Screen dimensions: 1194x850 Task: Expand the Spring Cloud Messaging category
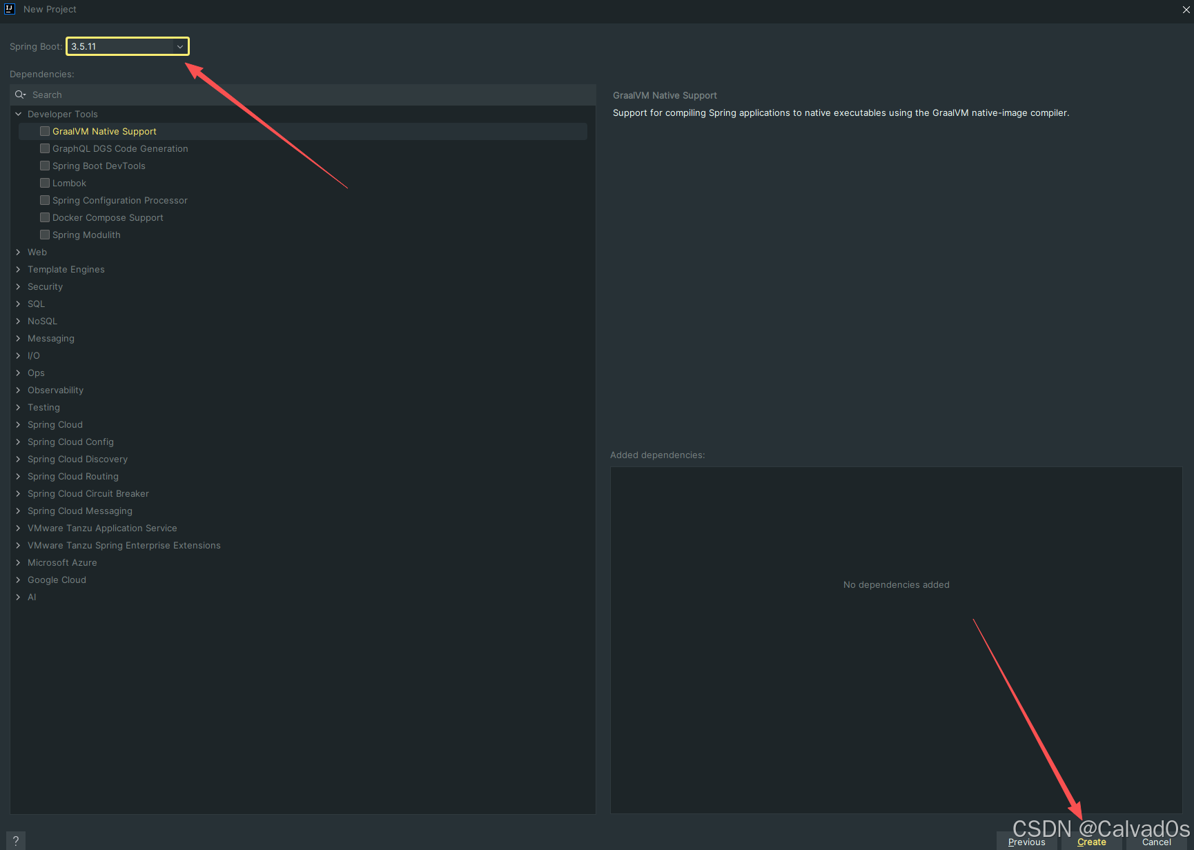pyautogui.click(x=19, y=511)
